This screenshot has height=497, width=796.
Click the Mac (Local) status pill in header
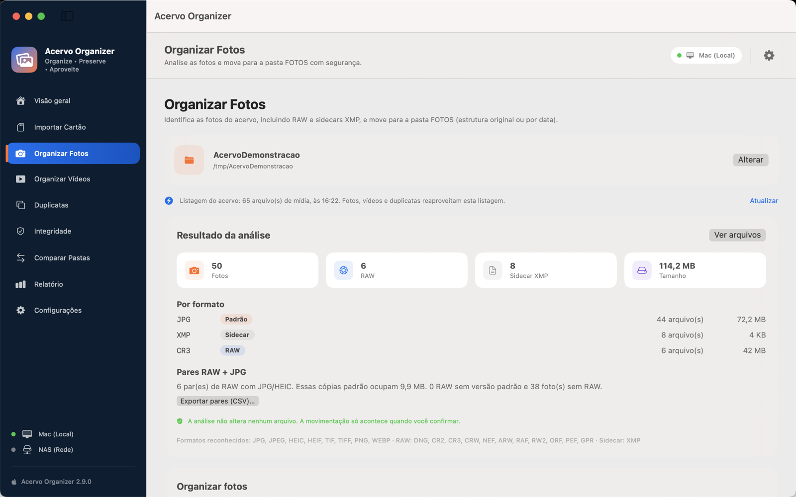click(706, 56)
